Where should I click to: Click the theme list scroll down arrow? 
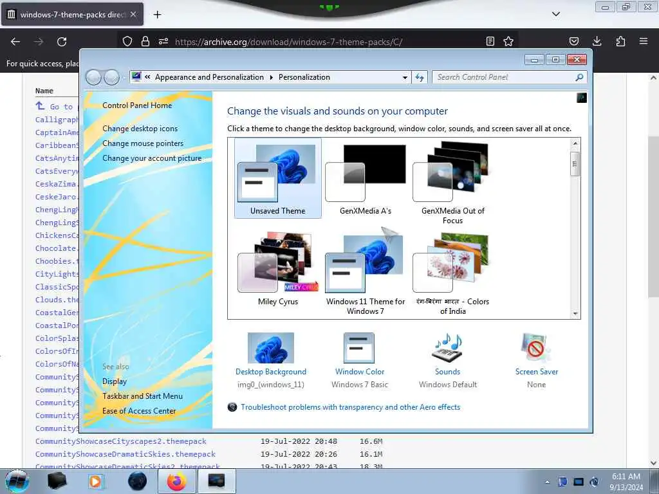575,314
